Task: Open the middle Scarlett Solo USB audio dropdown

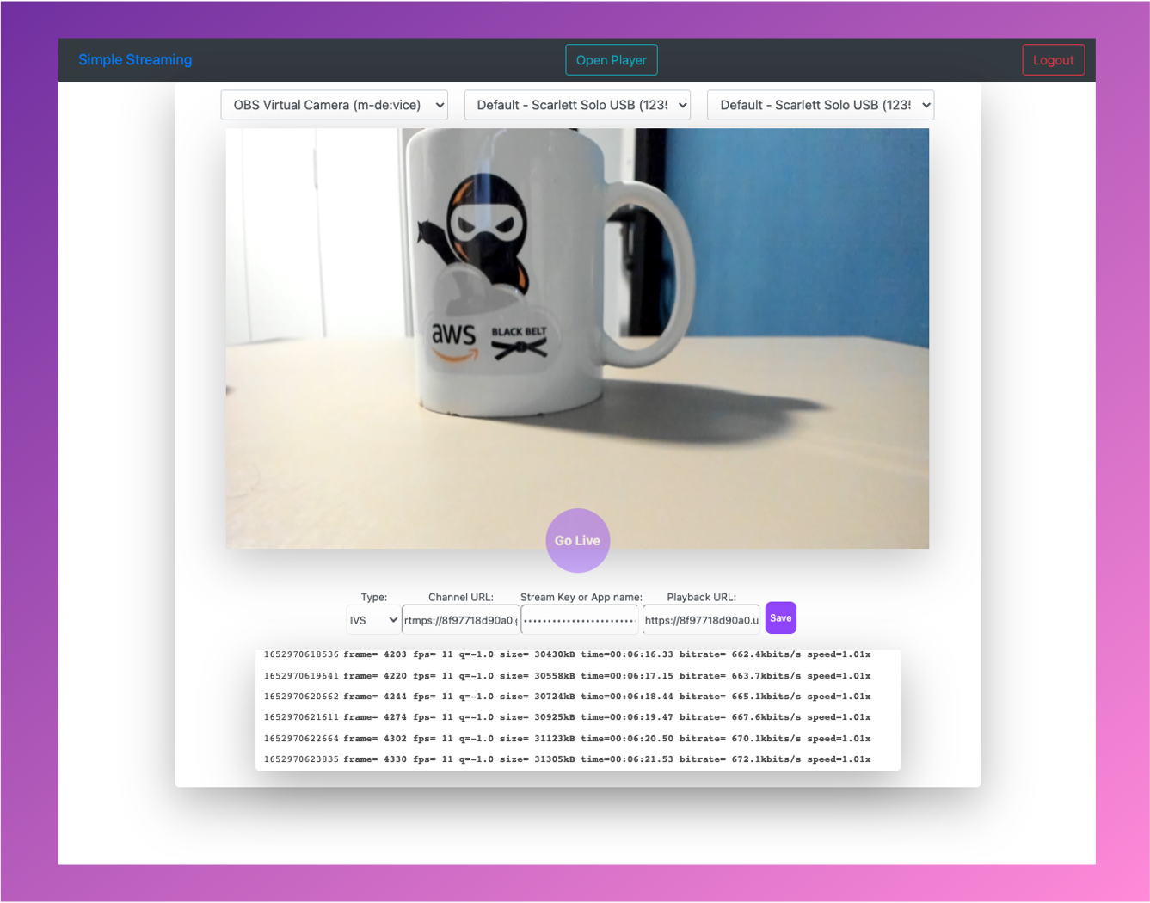Action: pyautogui.click(x=577, y=105)
